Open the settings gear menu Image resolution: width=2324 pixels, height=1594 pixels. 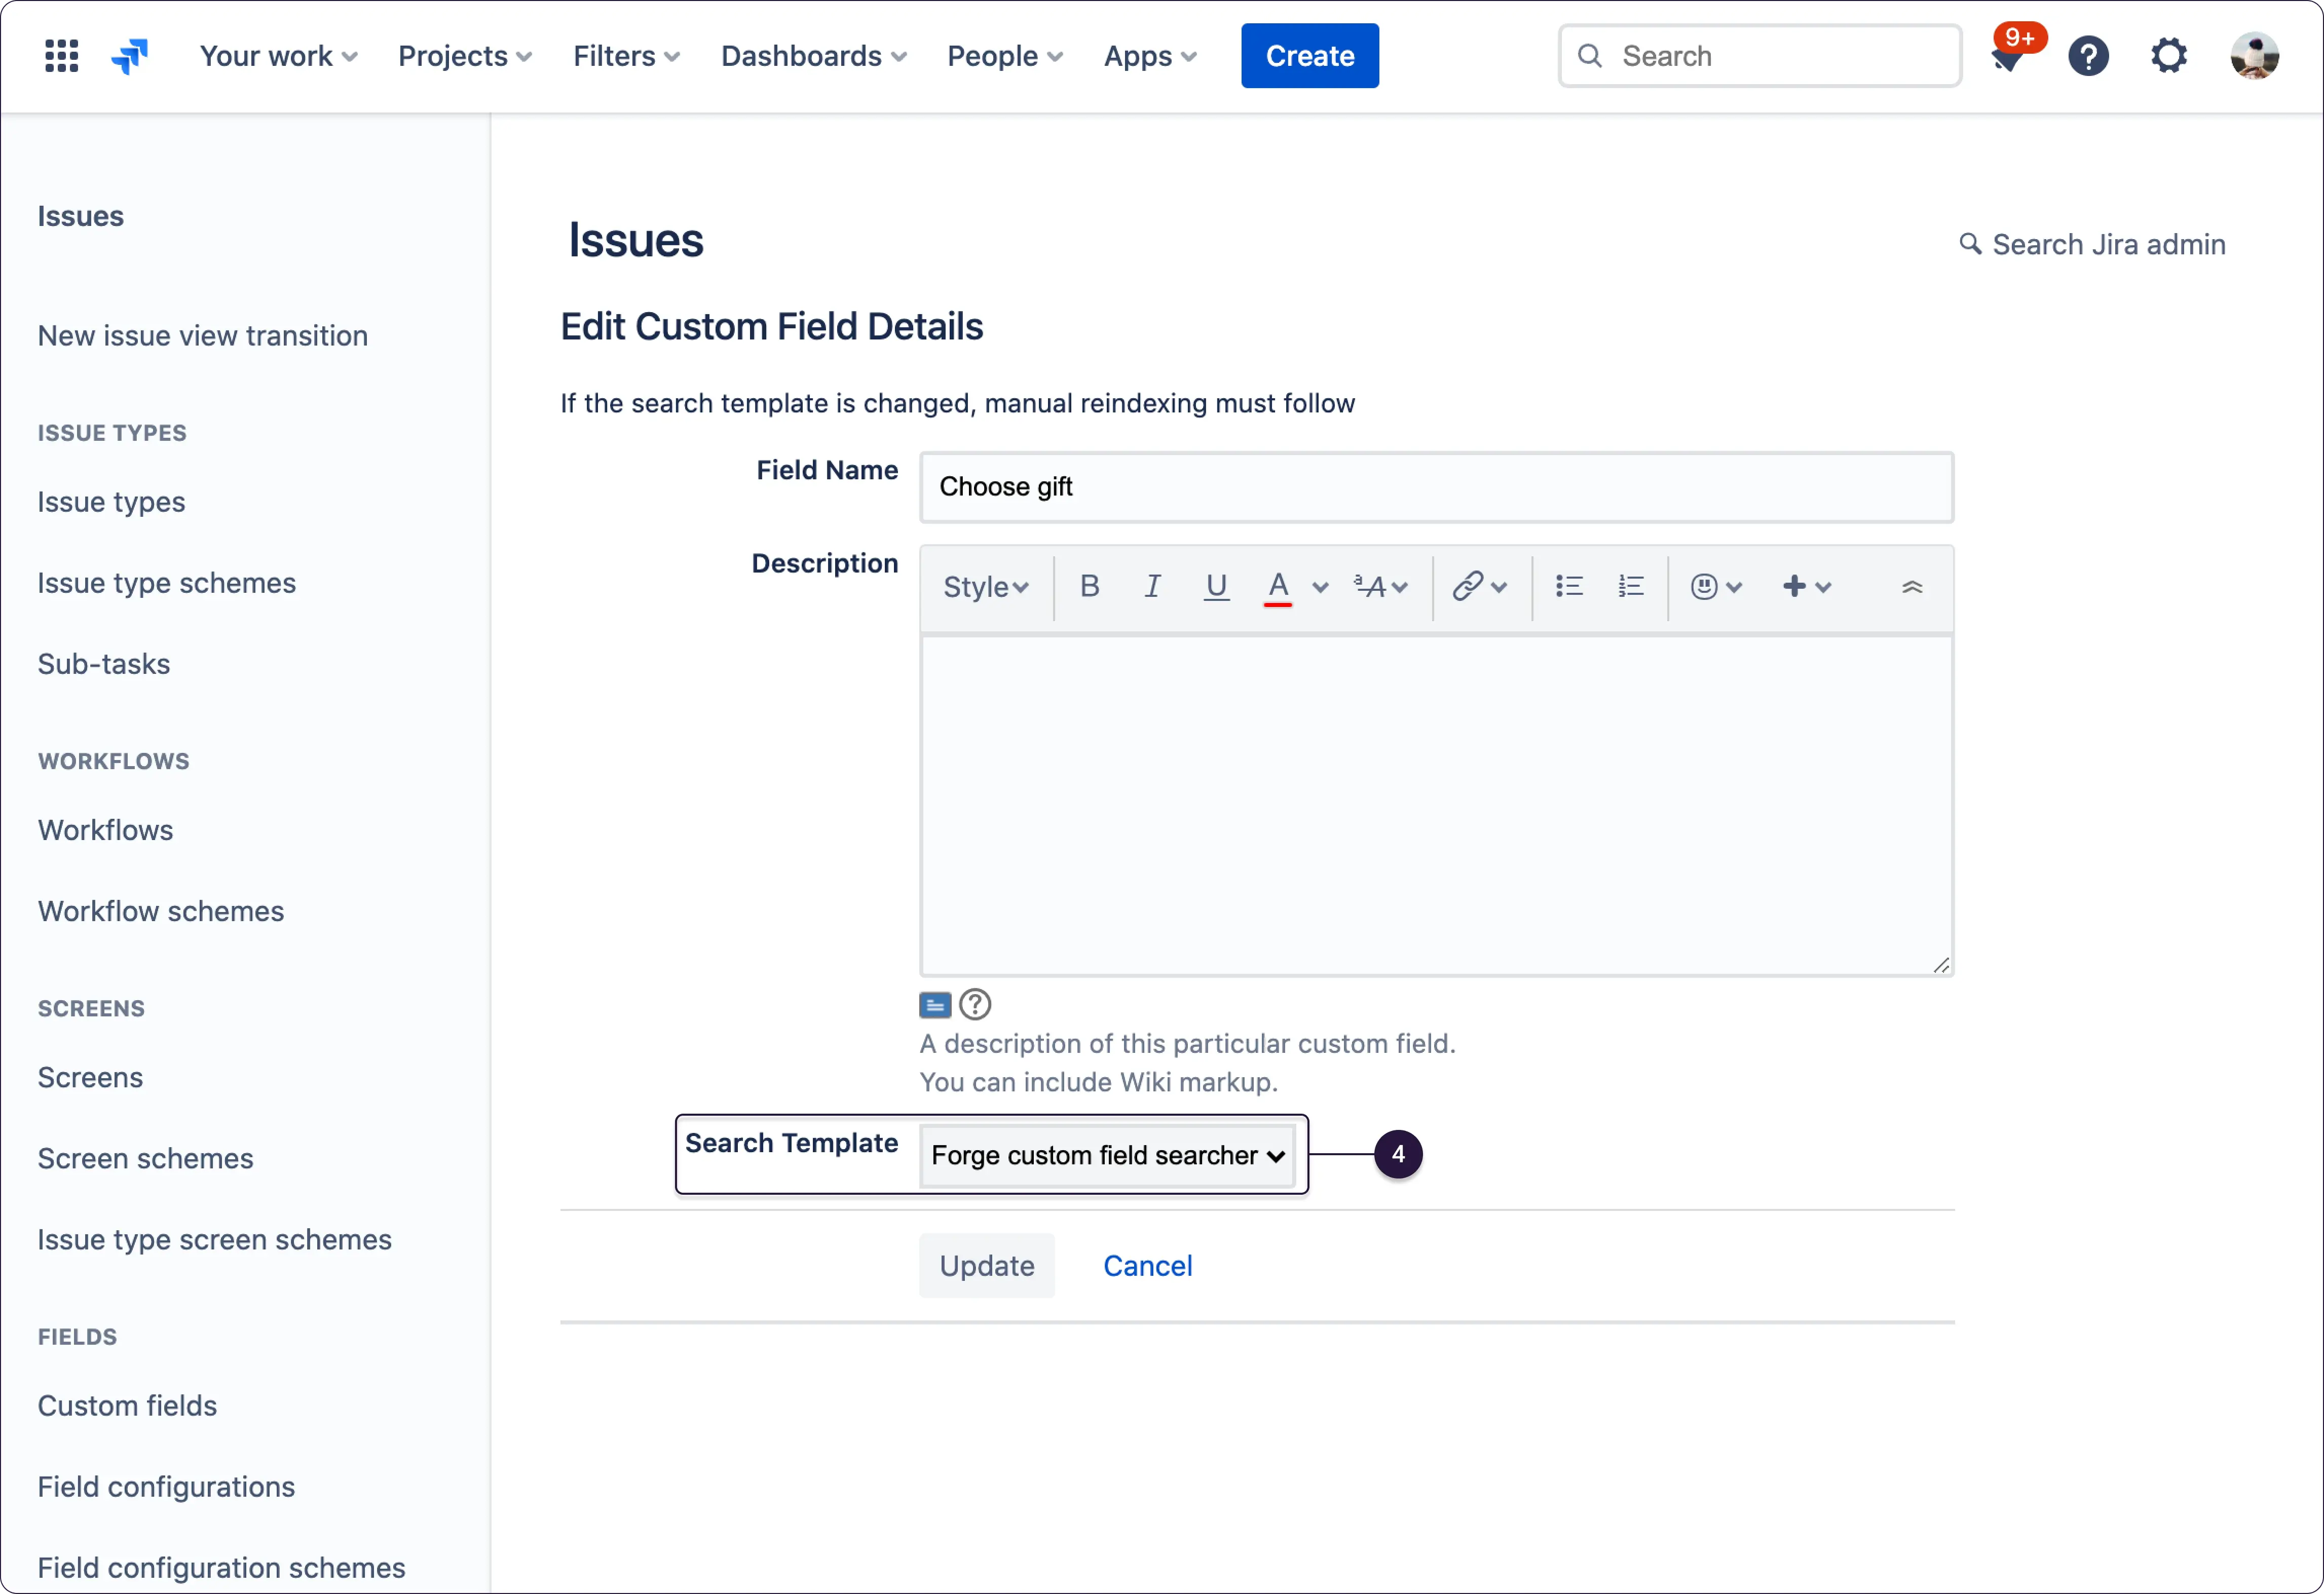[2168, 56]
